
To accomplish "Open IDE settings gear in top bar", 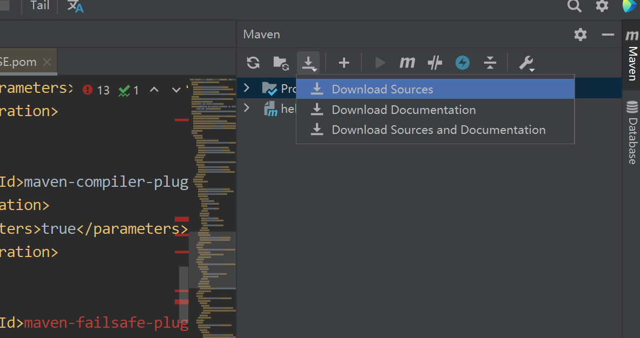I will 602,6.
